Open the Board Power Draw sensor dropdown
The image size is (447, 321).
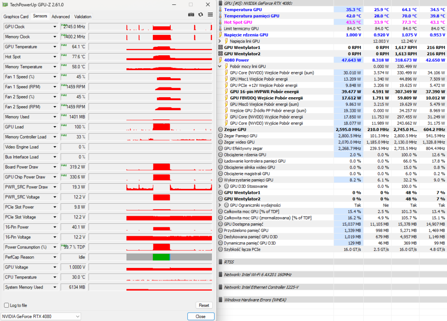55,167
